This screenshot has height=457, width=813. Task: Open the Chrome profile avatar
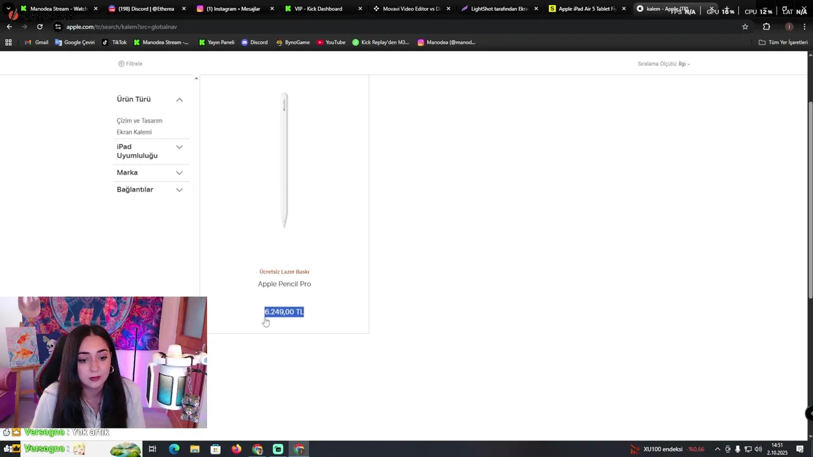point(789,27)
